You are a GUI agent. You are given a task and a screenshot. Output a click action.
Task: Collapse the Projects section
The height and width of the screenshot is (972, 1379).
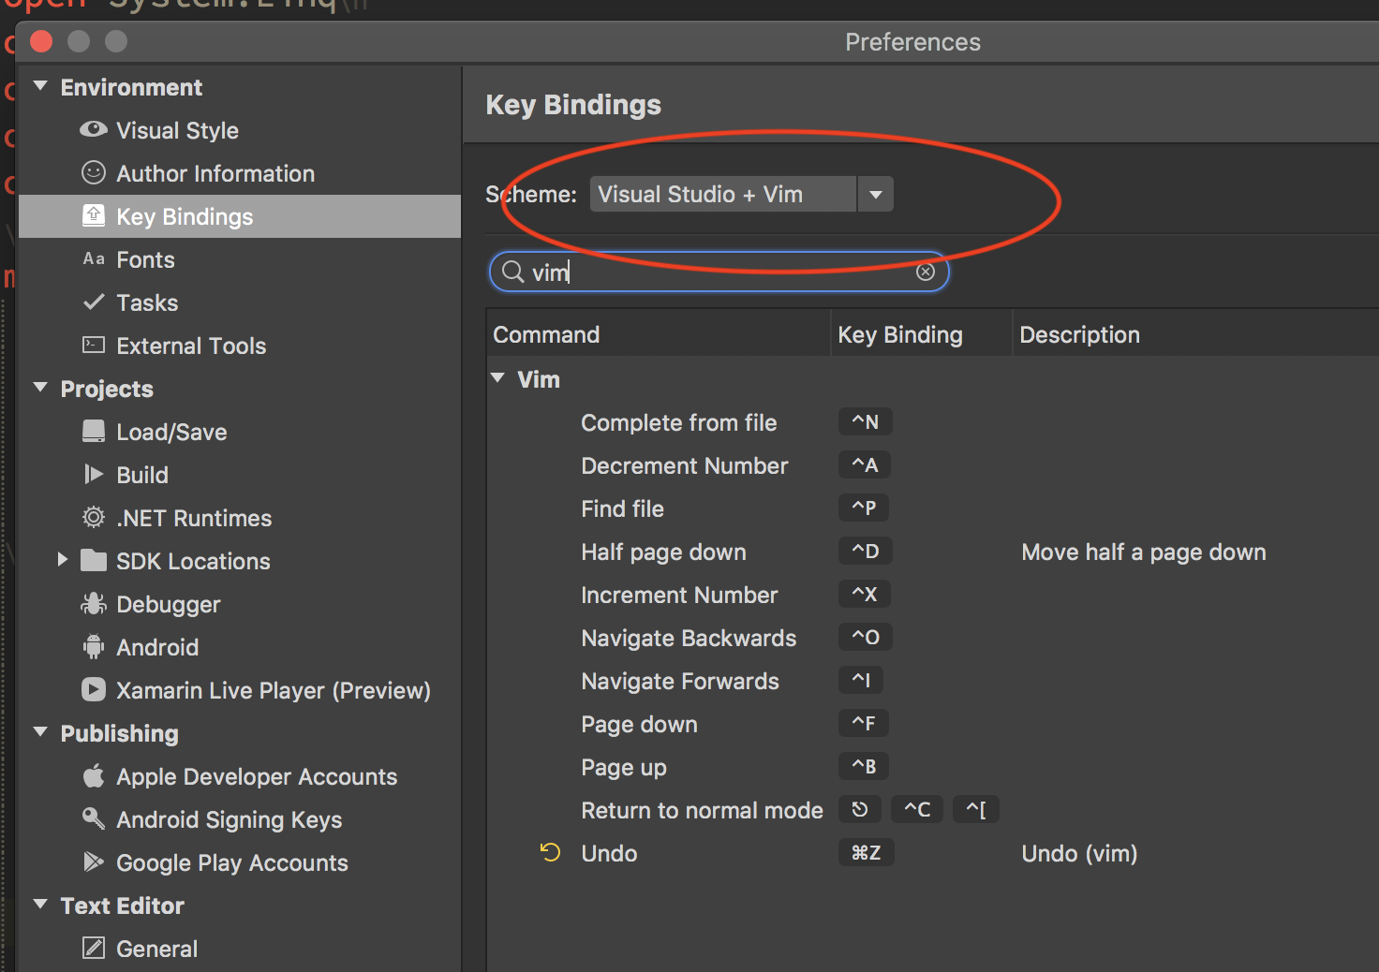tap(40, 388)
